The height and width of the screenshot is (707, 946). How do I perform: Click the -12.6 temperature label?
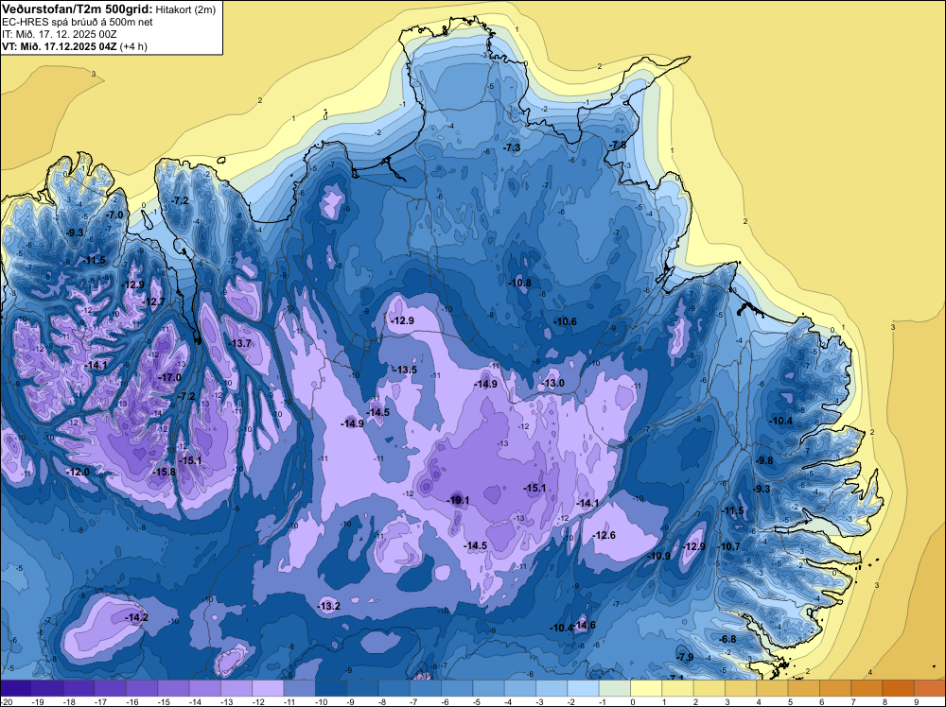pos(604,535)
